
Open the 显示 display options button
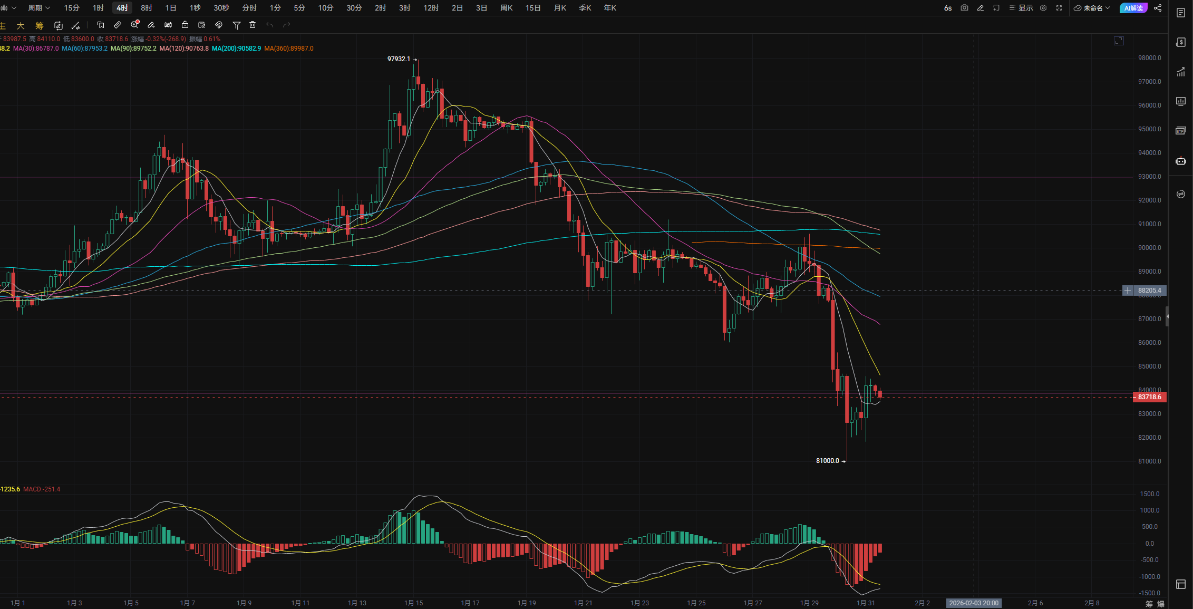coord(1021,8)
